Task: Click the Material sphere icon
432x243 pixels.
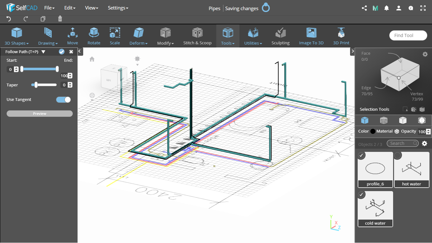Action: coord(397,131)
